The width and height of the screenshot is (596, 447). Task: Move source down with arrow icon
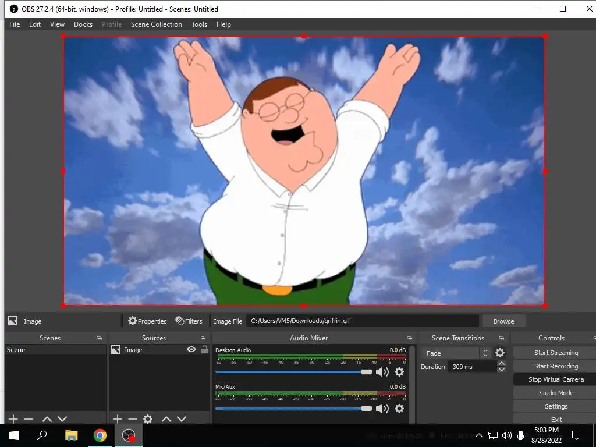182,419
